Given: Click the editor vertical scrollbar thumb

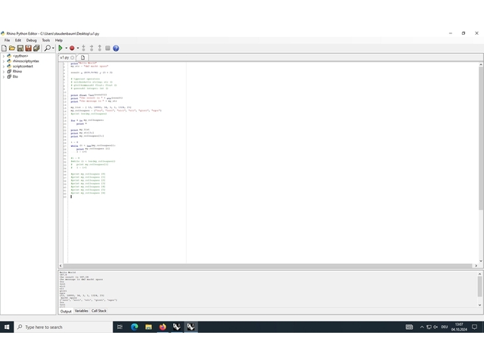Looking at the screenshot, I should pyautogui.click(x=481, y=138).
